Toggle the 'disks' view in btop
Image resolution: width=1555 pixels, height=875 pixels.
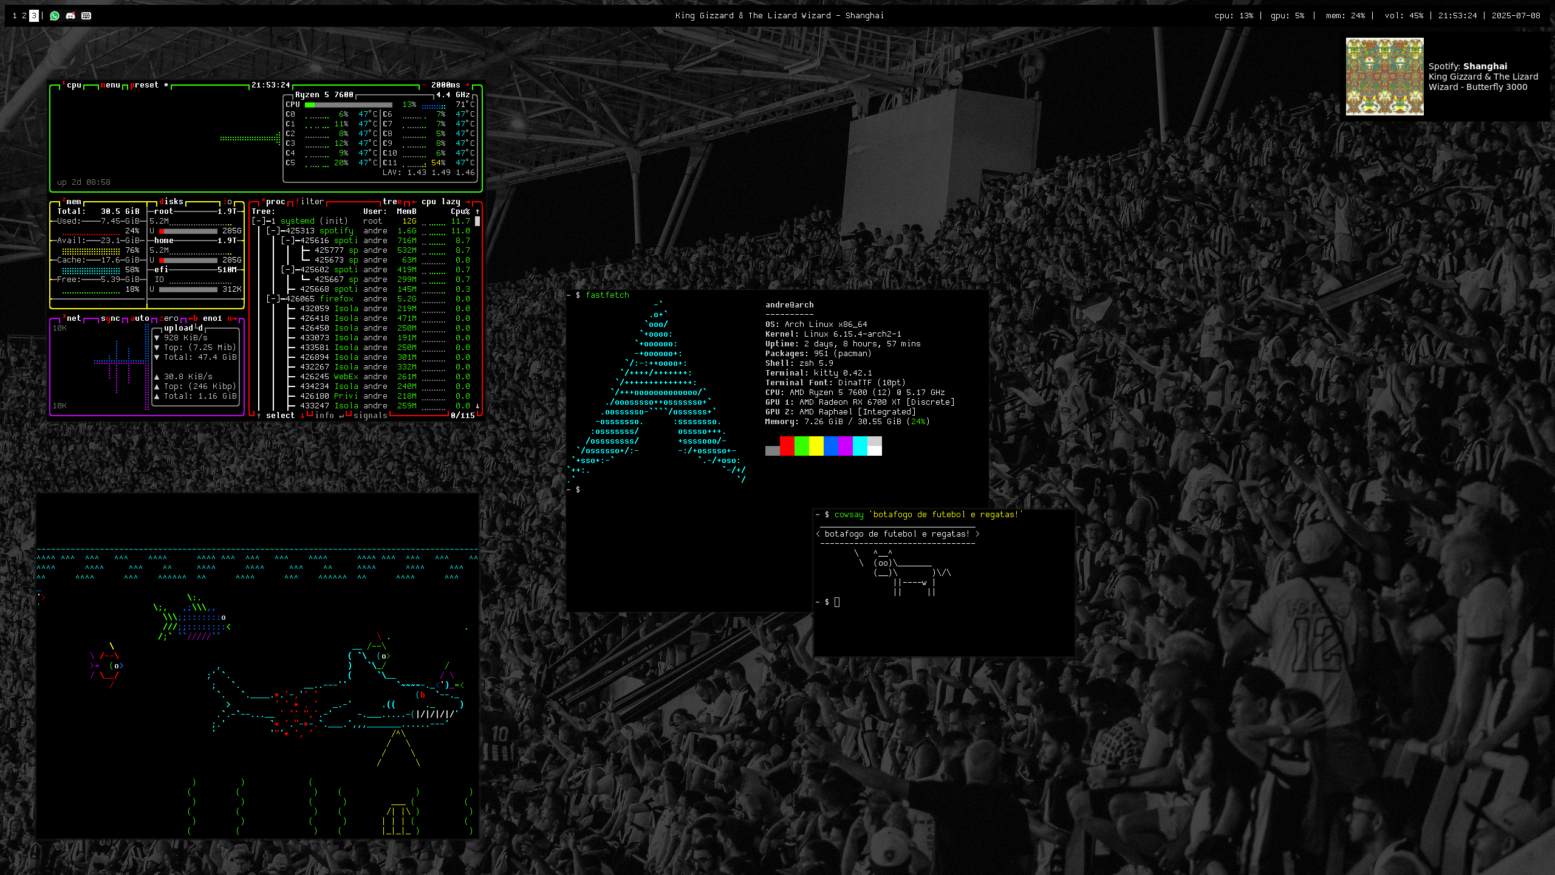tap(171, 202)
